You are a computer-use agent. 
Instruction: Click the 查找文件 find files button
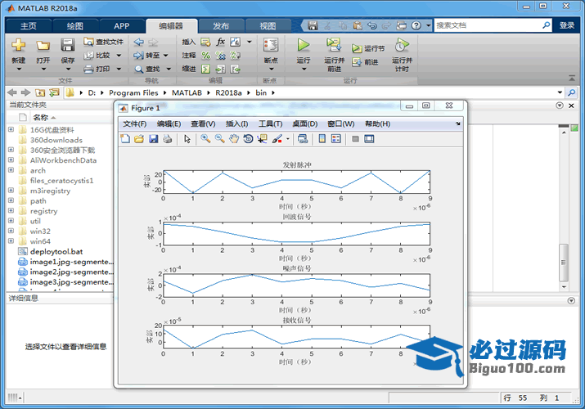tap(104, 42)
